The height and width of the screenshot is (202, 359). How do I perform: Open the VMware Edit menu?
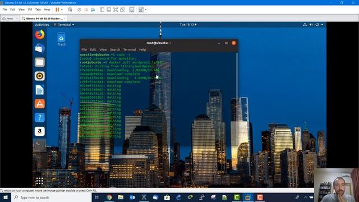coord(12,10)
